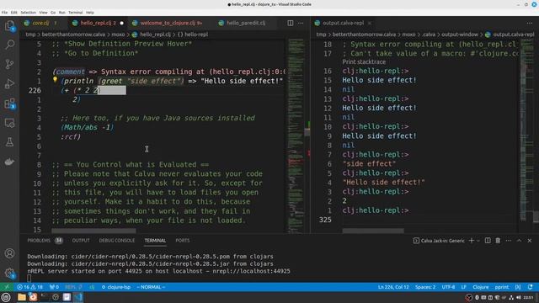Select the output.calva-repl tab
Viewport: 539px width, 303px height.
[343, 23]
